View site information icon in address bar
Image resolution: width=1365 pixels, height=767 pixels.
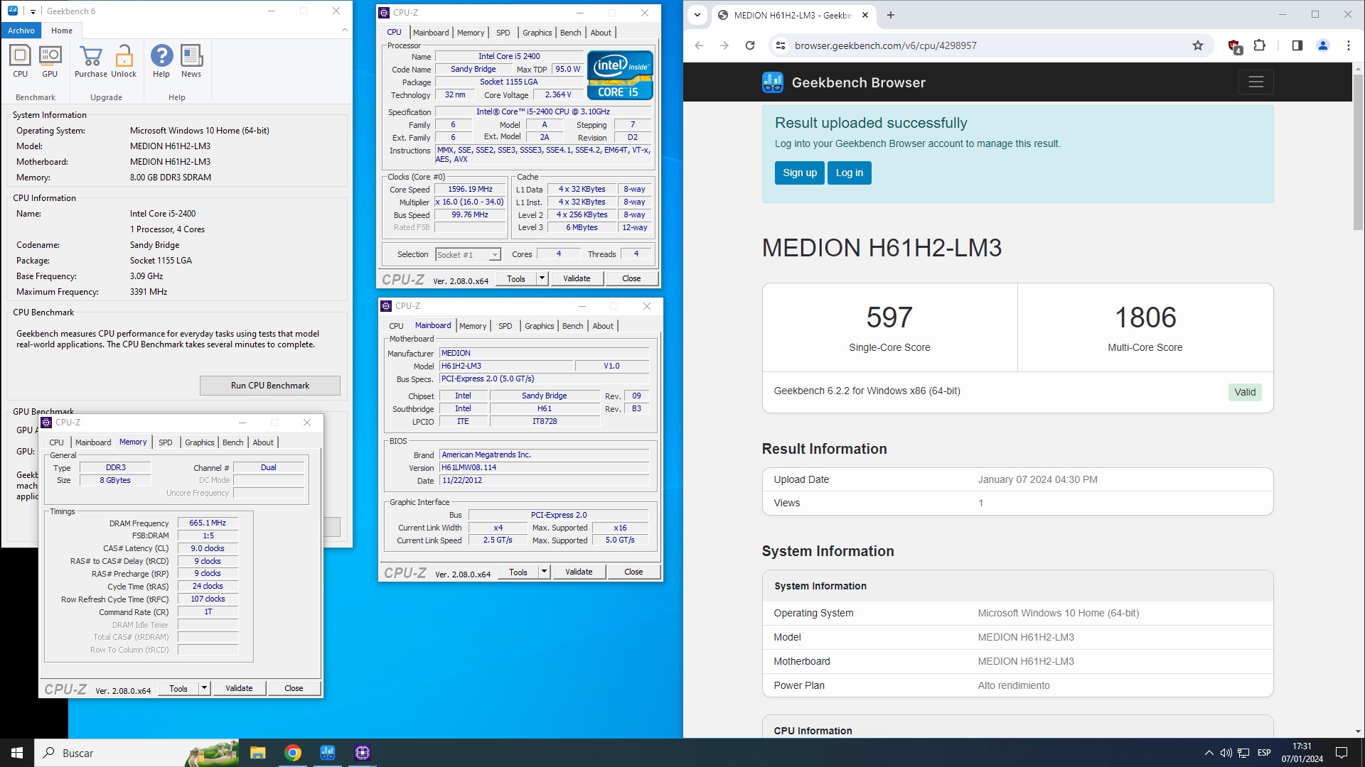coord(781,45)
